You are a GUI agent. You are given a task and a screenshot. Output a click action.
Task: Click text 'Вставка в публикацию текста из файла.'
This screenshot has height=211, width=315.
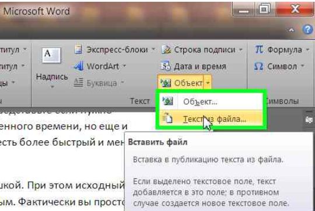tap(208, 160)
